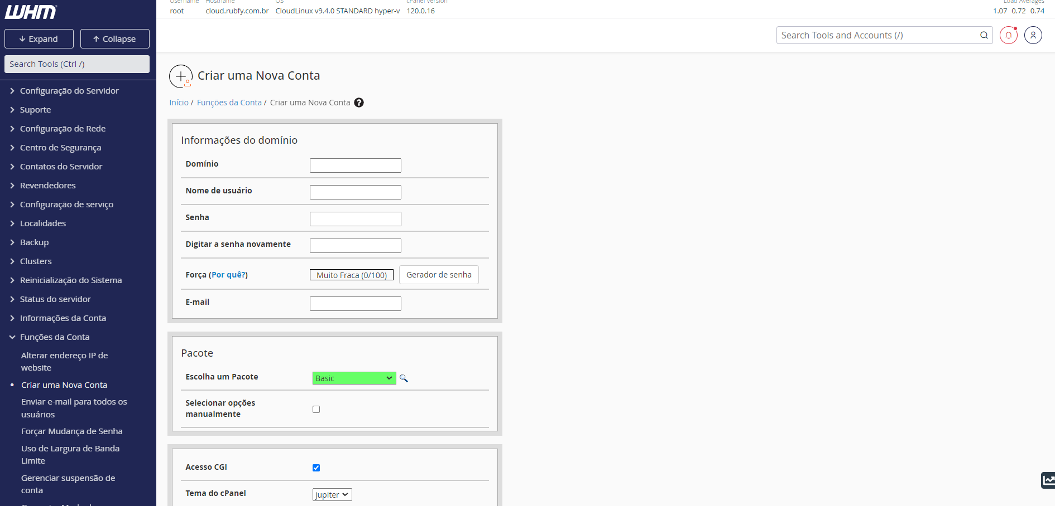Open the stats chart icon at right edge
Viewport: 1055px width, 506px height.
click(1048, 480)
